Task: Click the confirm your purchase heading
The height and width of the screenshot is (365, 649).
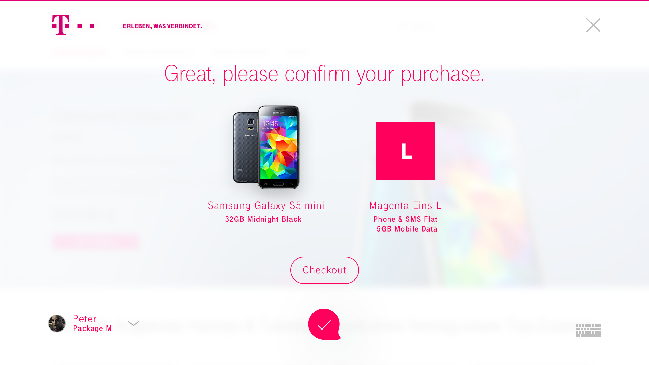Action: point(324,74)
